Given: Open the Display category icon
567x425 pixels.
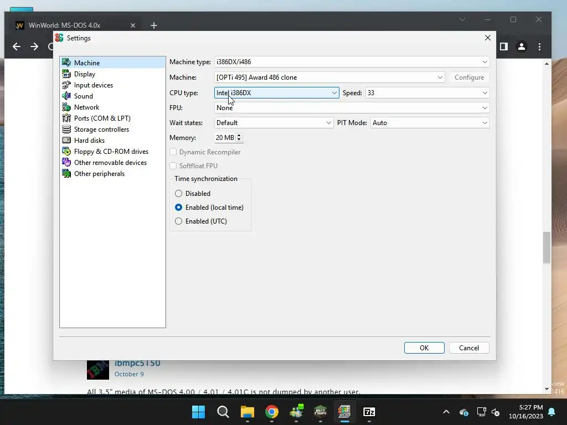Looking at the screenshot, I should tap(66, 74).
